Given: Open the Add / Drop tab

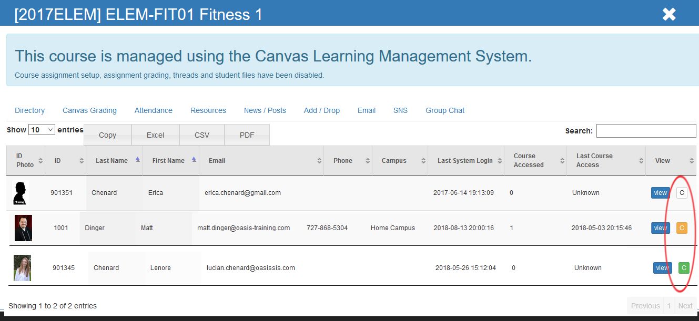Looking at the screenshot, I should tap(322, 110).
